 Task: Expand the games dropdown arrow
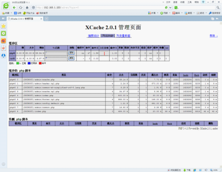pos(206,13)
